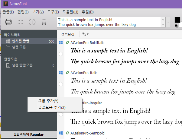Click the Windows icon beside ACaslonPro-BoldItalic
The image size is (182, 139).
pos(61,43)
